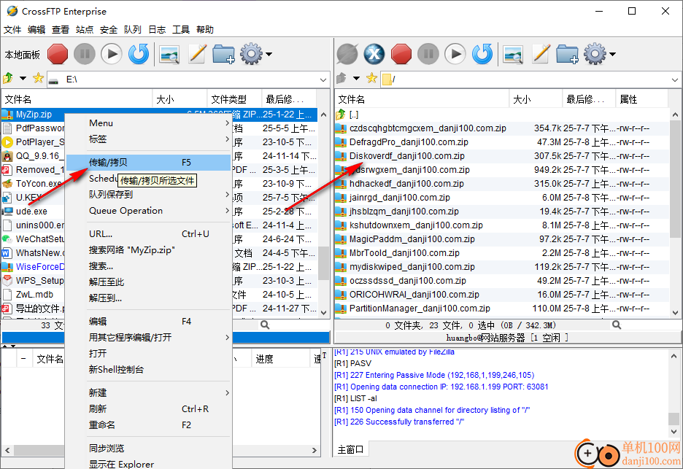Viewport: 683px width, 469px height.
Task: Click the local panel red Stop button
Action: point(58,55)
